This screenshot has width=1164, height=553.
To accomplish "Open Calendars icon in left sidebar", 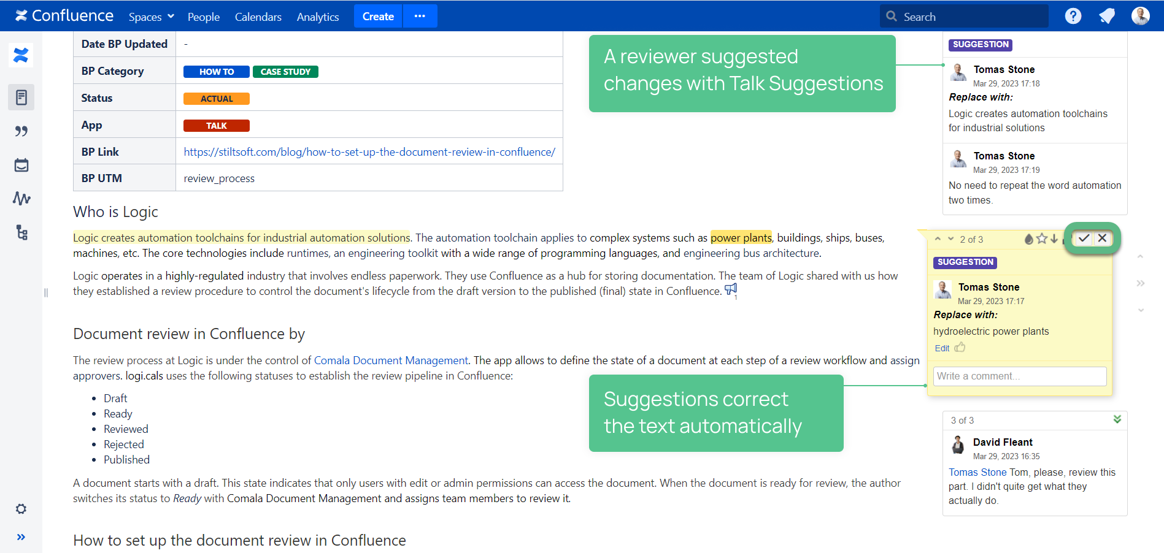I will 21,165.
